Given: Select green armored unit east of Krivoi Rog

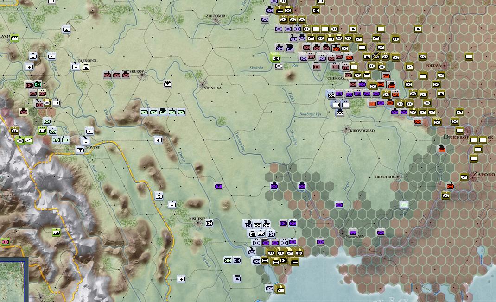Looking at the screenshot, I should click(403, 205).
